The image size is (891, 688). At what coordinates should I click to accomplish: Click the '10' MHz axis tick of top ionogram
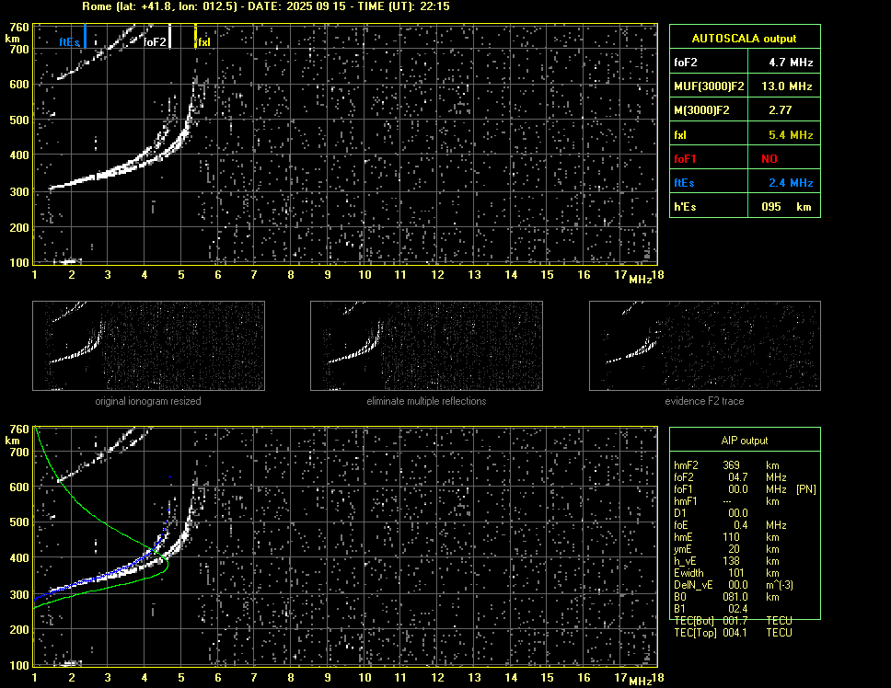[x=364, y=275]
